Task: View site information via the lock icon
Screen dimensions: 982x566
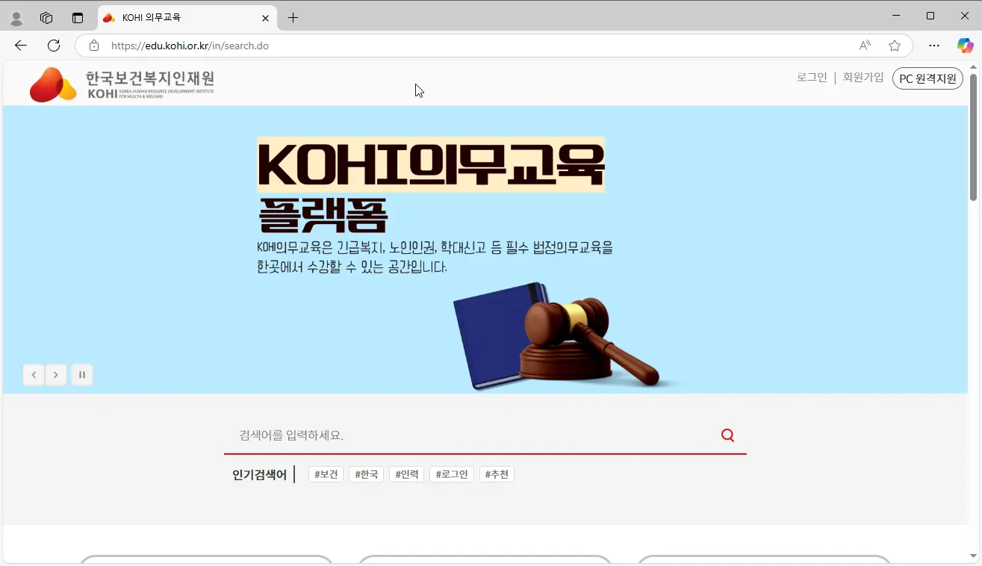Action: (94, 46)
